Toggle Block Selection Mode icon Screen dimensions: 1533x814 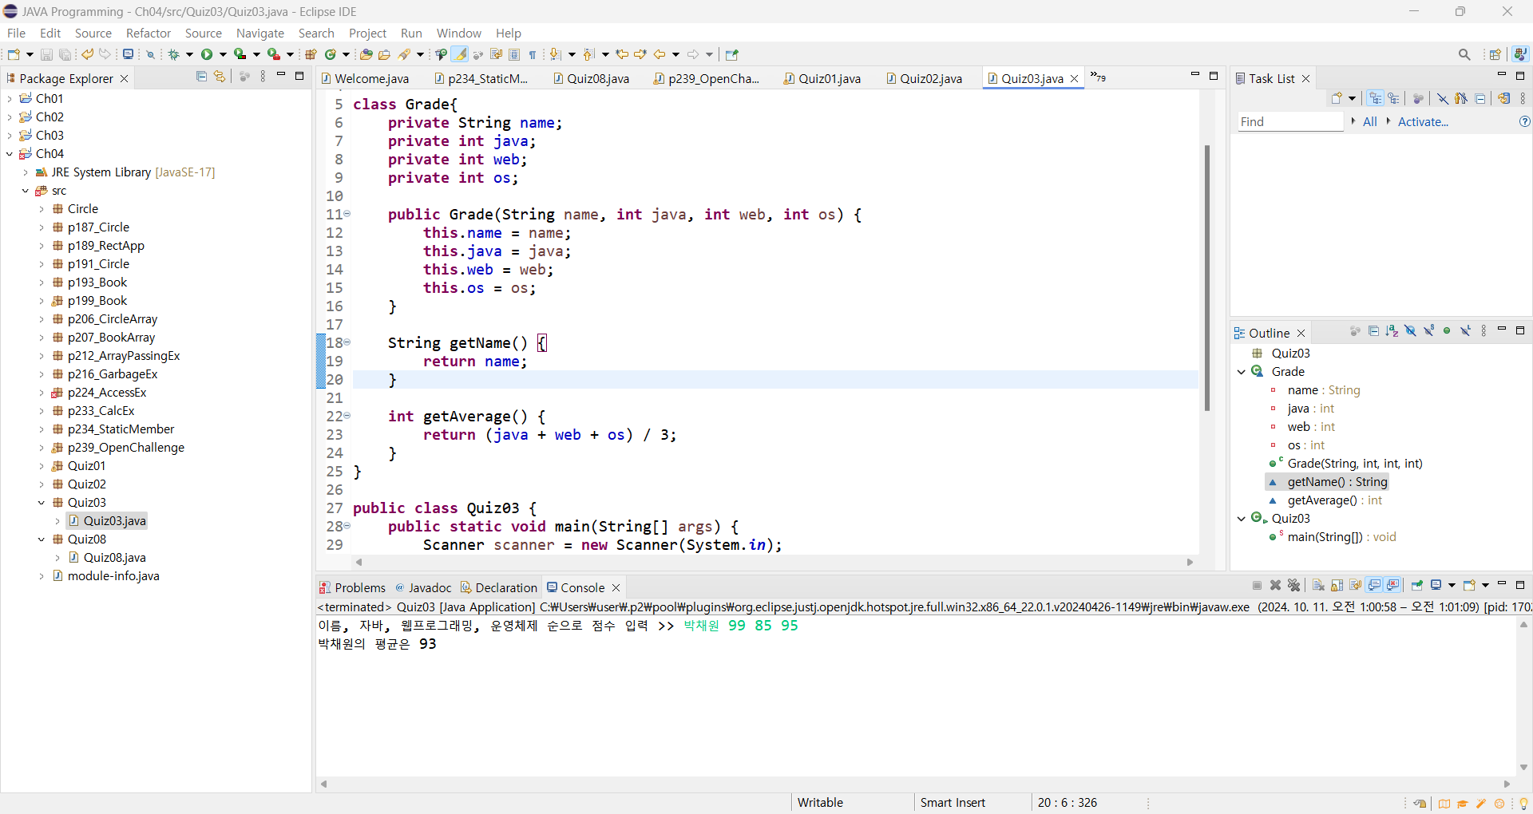514,54
